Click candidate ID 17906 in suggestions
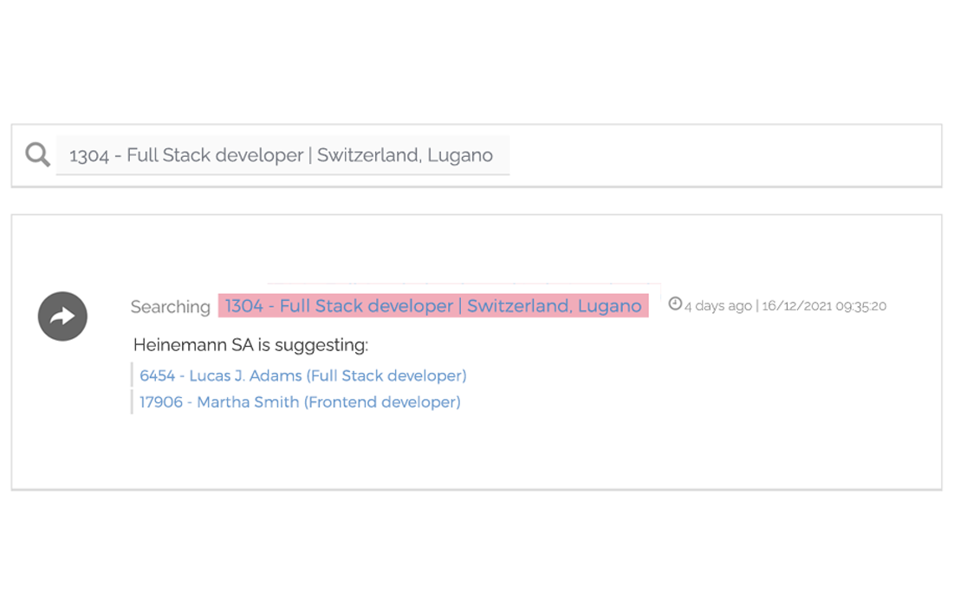This screenshot has height=600, width=954. click(x=161, y=402)
